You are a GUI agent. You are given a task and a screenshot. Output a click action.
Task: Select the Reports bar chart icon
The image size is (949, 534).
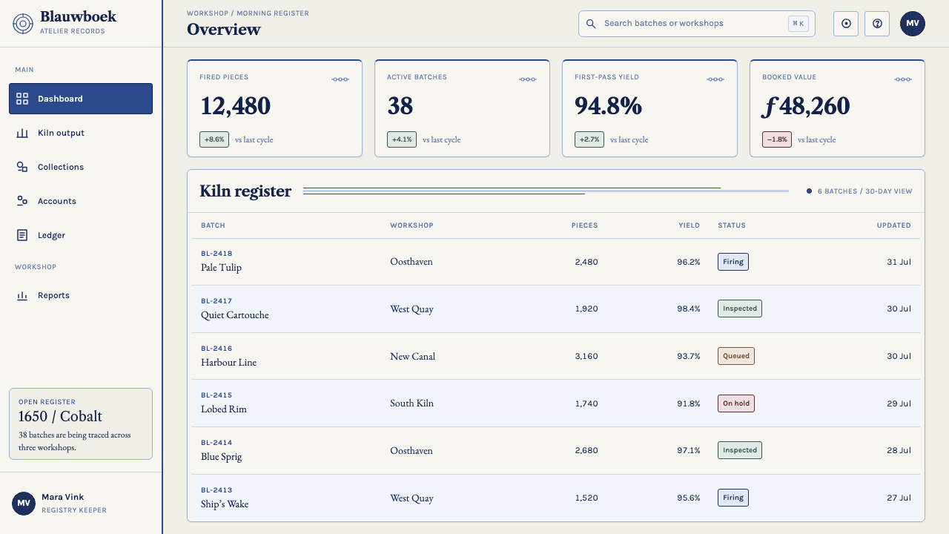pos(22,295)
